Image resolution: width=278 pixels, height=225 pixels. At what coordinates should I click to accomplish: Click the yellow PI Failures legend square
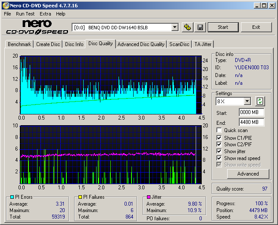(80, 197)
